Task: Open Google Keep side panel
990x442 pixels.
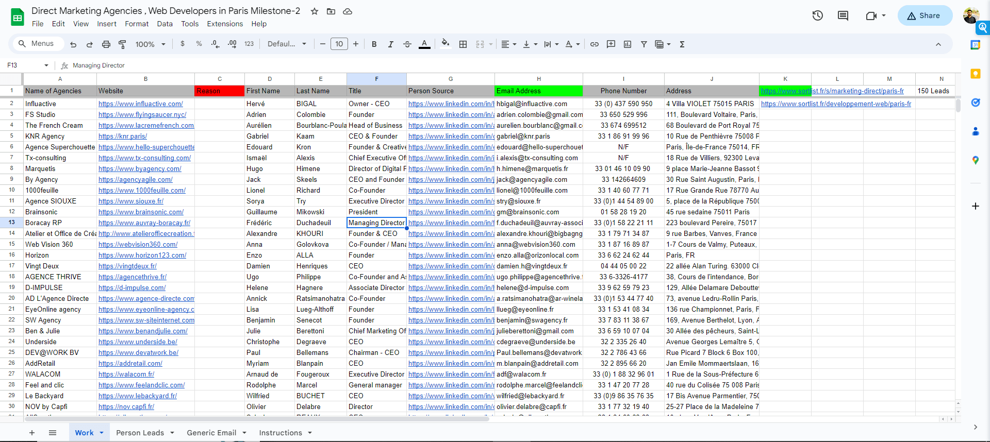Action: point(976,74)
